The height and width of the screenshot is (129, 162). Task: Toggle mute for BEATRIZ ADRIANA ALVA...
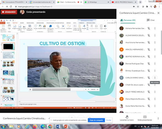coord(149,56)
